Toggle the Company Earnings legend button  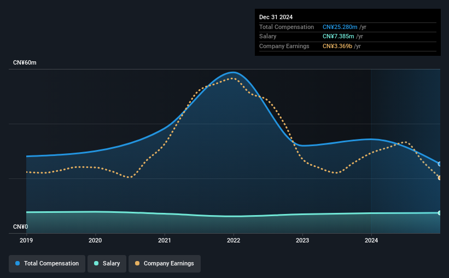coord(165,263)
